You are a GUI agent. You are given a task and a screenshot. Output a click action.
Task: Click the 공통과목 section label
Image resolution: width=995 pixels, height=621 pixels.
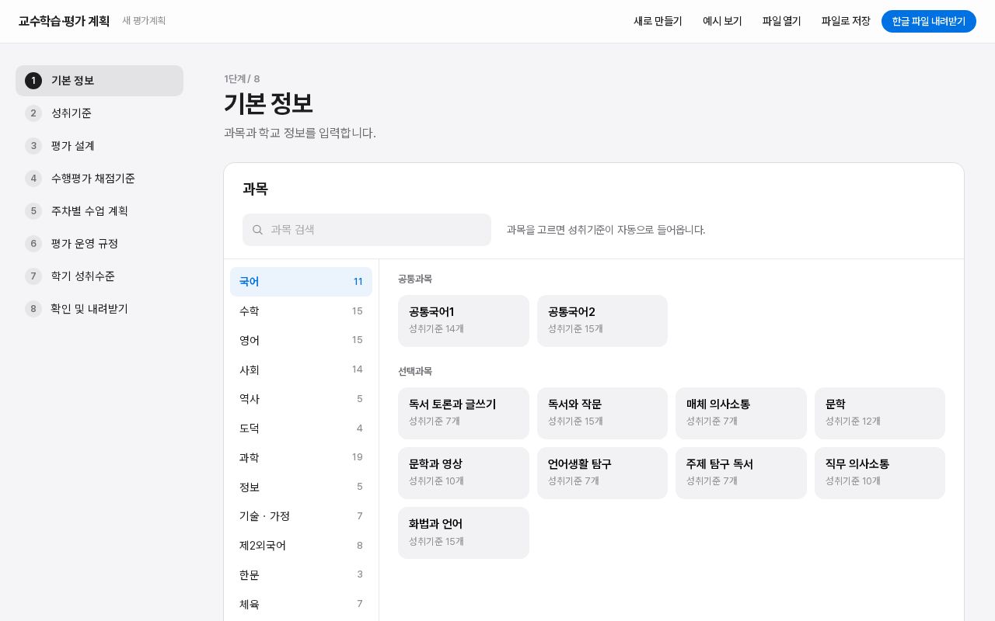pos(415,279)
